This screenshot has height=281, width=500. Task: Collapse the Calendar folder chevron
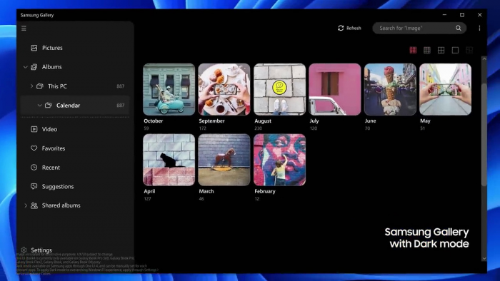pos(39,106)
